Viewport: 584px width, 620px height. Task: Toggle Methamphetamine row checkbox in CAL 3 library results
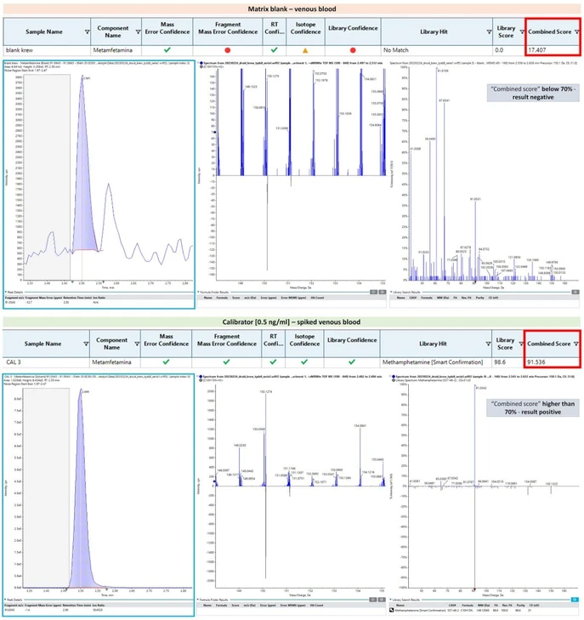coord(392,610)
